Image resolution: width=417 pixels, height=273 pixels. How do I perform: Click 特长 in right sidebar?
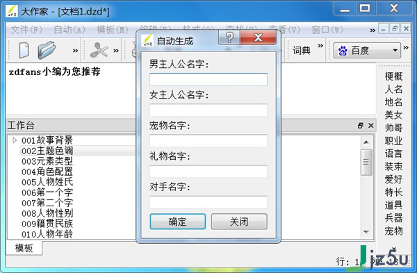click(393, 192)
